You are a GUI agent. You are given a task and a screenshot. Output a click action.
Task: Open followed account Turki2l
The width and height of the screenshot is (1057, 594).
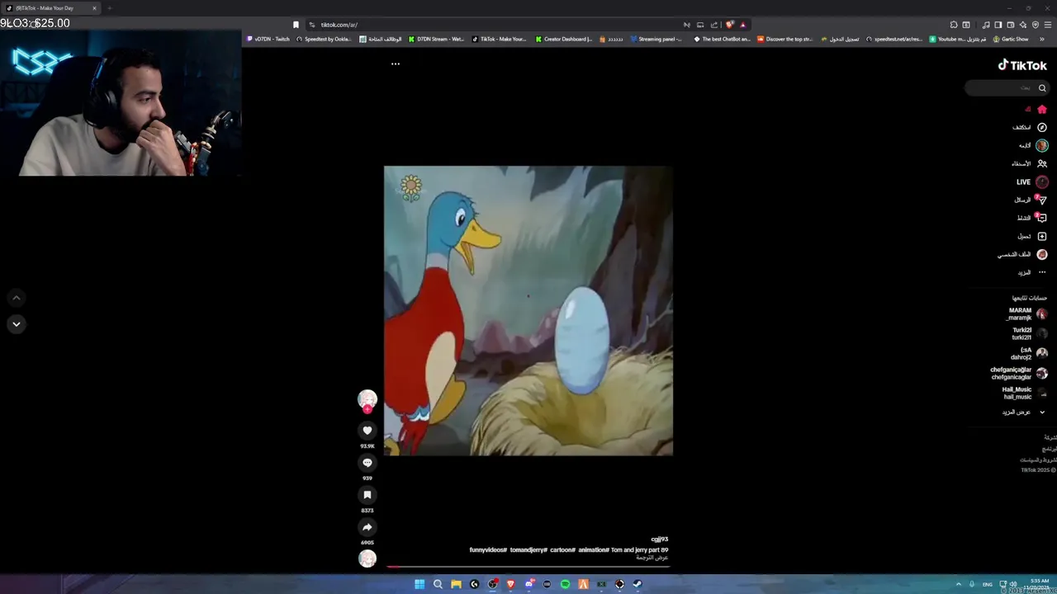coord(1029,333)
